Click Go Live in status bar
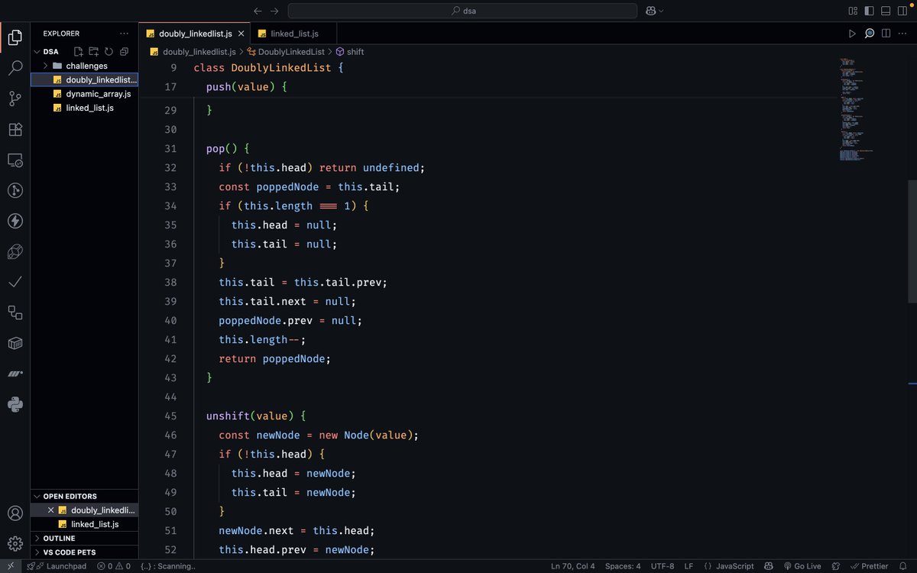The width and height of the screenshot is (917, 573). [x=802, y=566]
